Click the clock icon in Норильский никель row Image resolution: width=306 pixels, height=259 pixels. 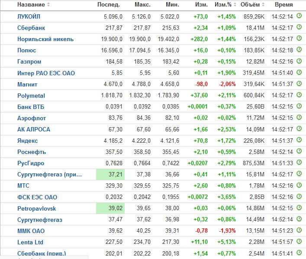[299, 38]
